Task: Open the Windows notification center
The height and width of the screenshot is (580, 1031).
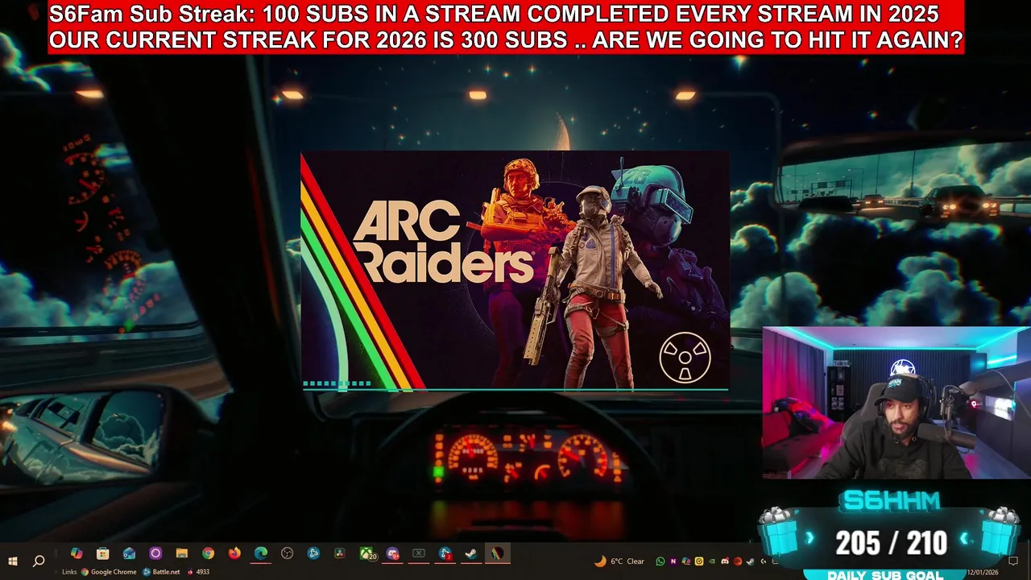Action: (1013, 561)
